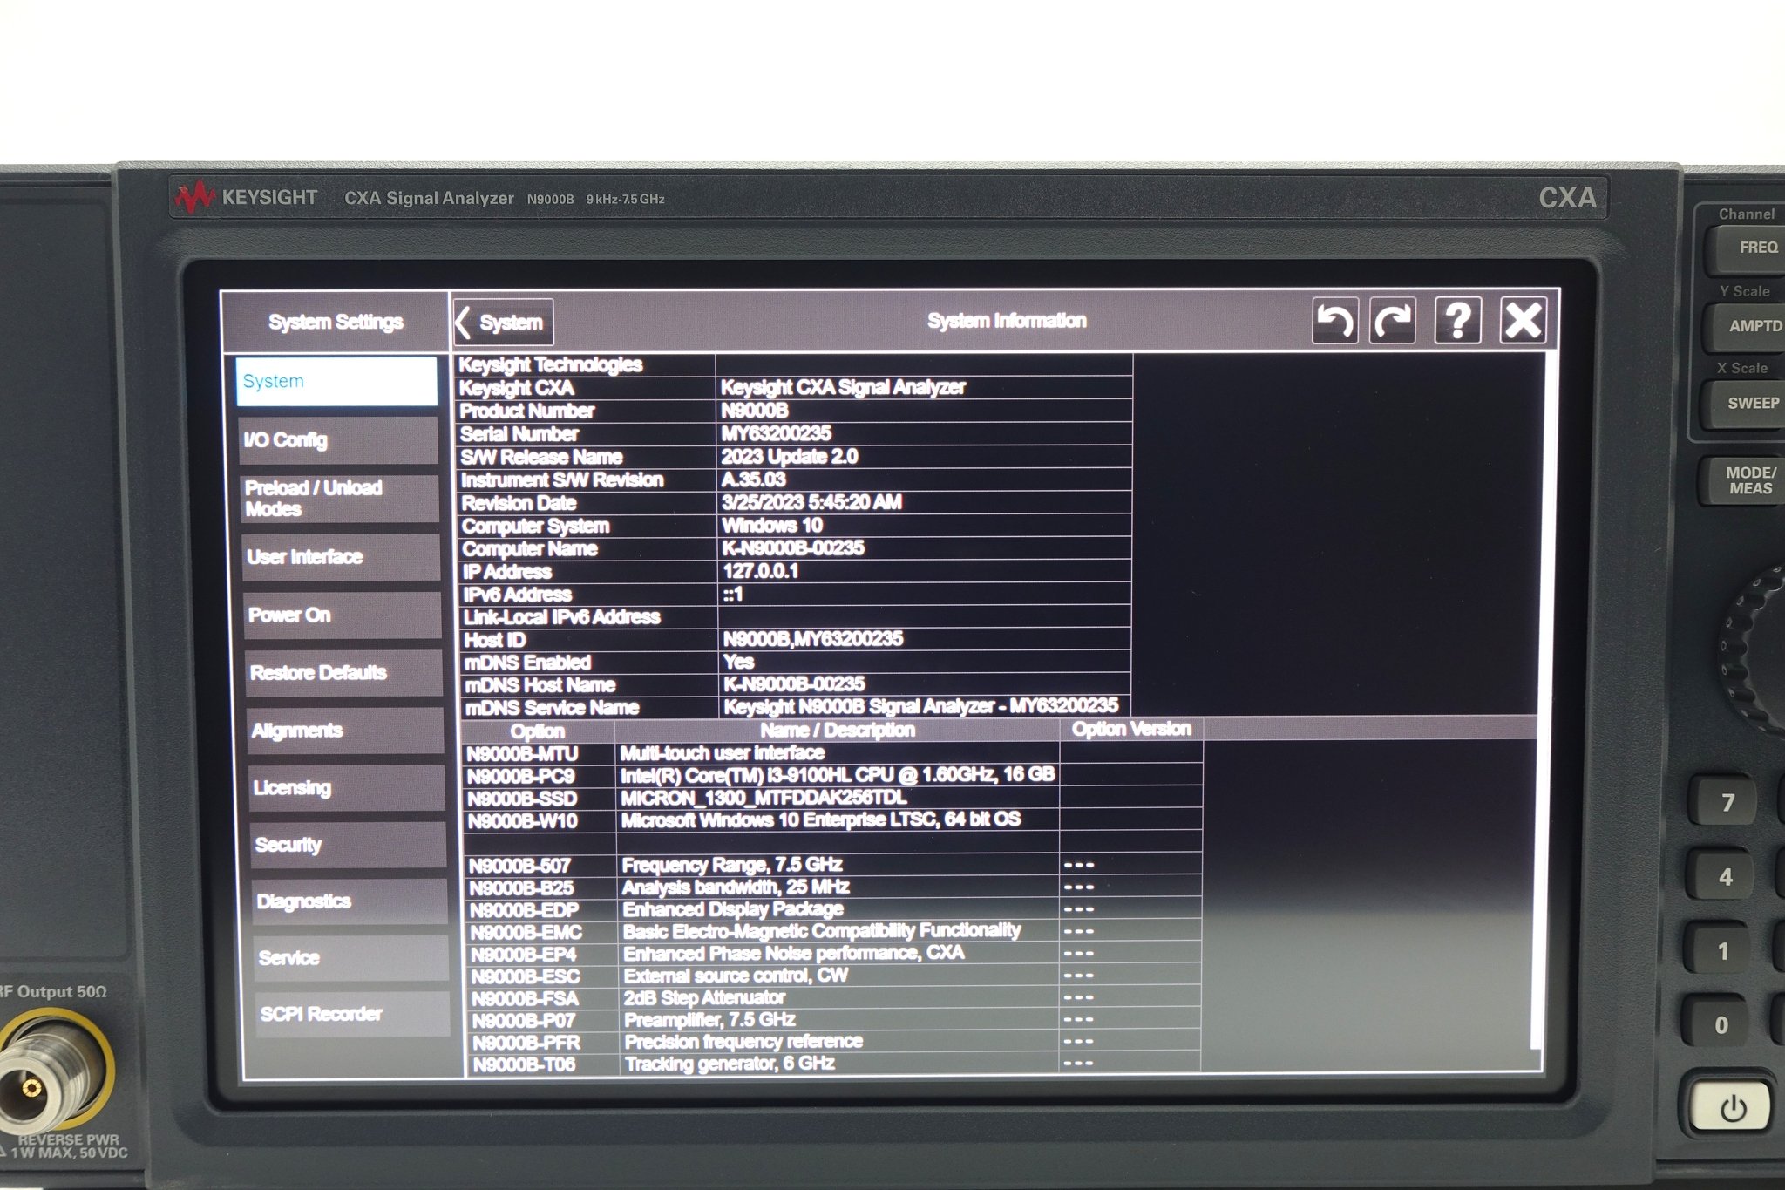Screen dimensions: 1785x1190
Task: Click the Name / Description column header
Action: pyautogui.click(x=837, y=730)
